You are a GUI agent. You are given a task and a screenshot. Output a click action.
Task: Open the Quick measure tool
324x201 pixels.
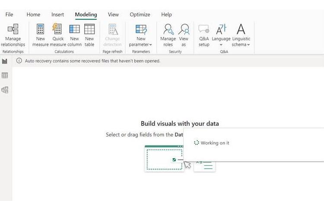[58, 35]
